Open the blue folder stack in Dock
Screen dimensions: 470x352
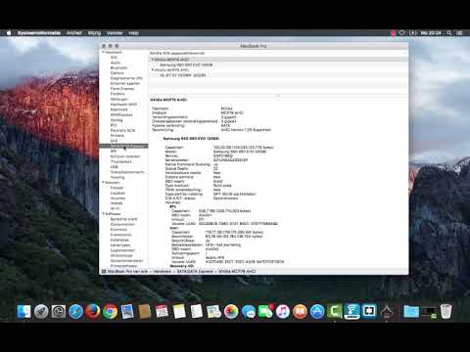411,312
